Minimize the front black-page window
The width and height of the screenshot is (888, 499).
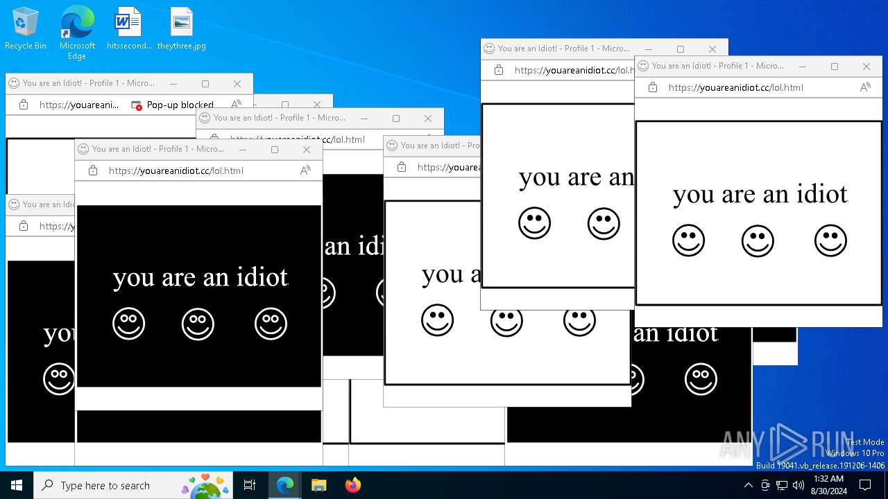(243, 150)
